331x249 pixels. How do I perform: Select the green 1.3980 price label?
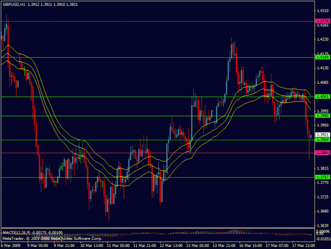(323, 116)
